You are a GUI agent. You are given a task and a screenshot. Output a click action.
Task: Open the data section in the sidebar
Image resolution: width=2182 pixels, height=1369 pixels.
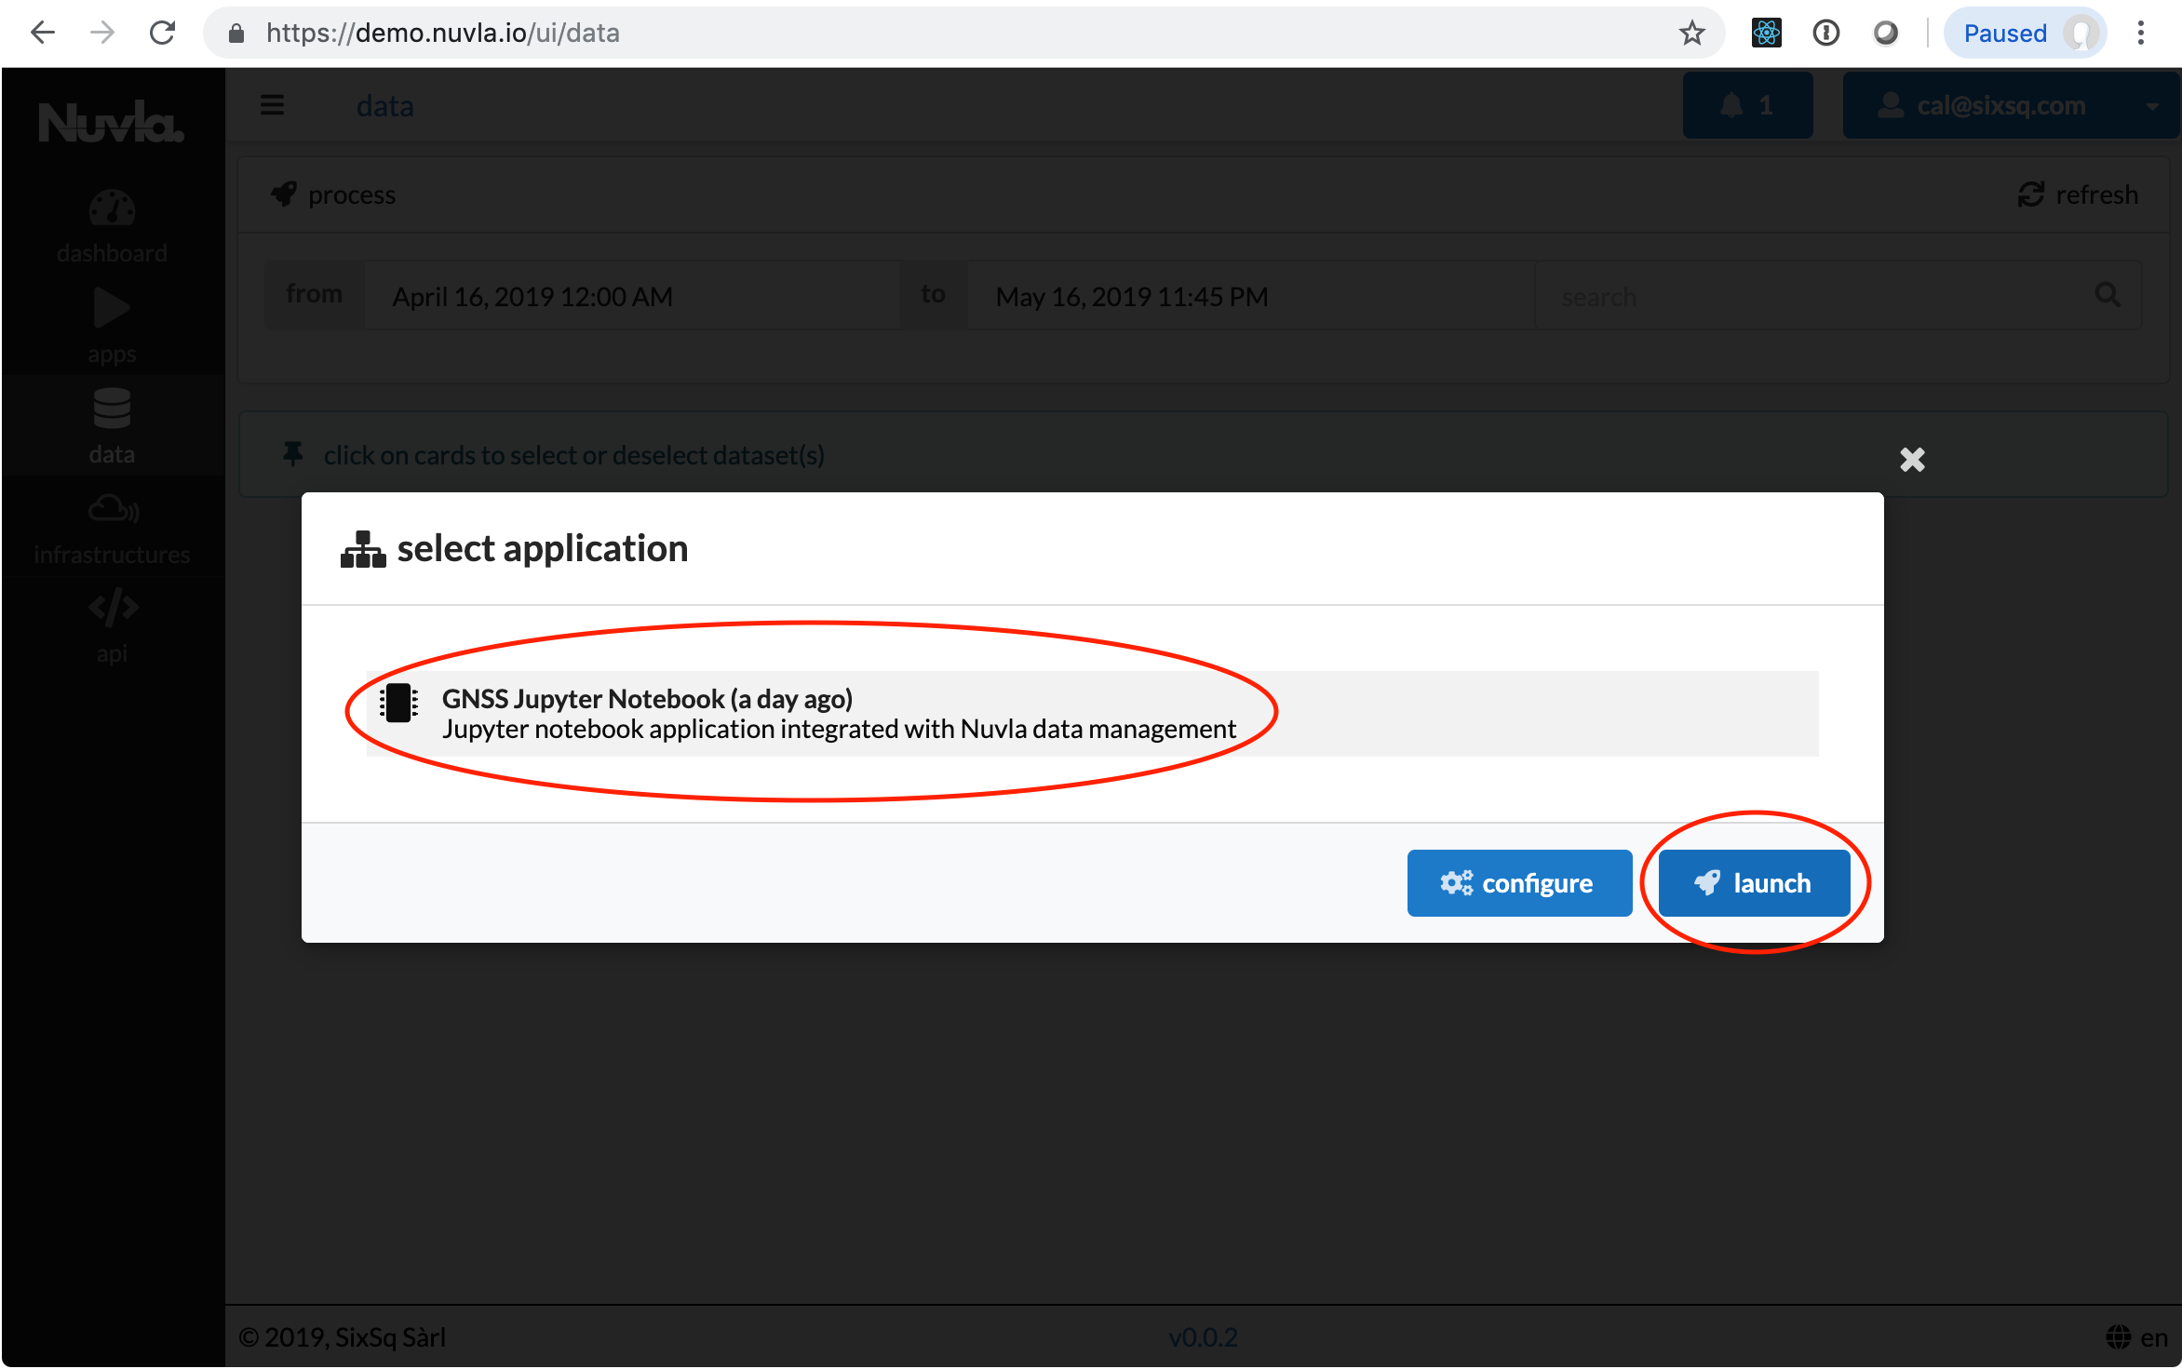[x=112, y=426]
